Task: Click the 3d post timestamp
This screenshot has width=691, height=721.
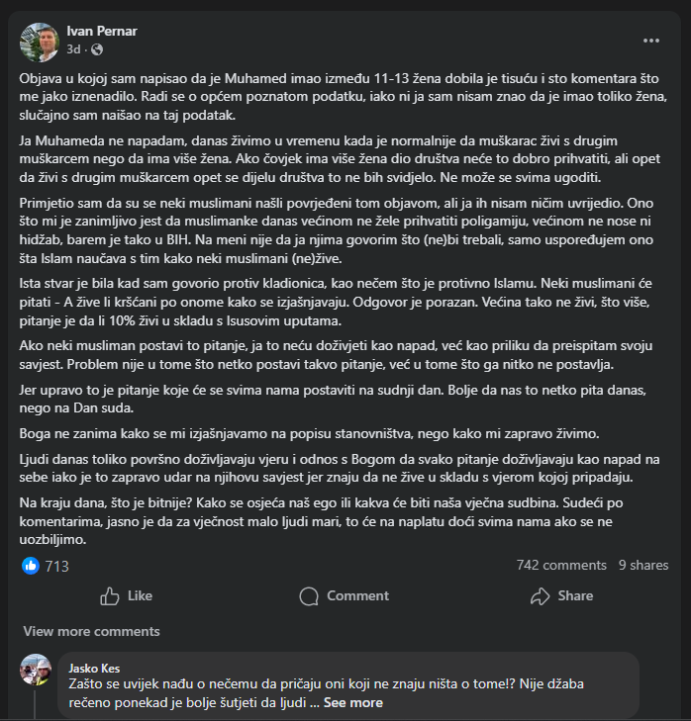Action: tap(74, 49)
